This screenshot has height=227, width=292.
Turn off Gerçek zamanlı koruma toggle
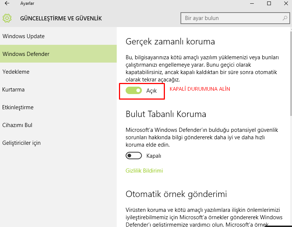click(x=134, y=90)
